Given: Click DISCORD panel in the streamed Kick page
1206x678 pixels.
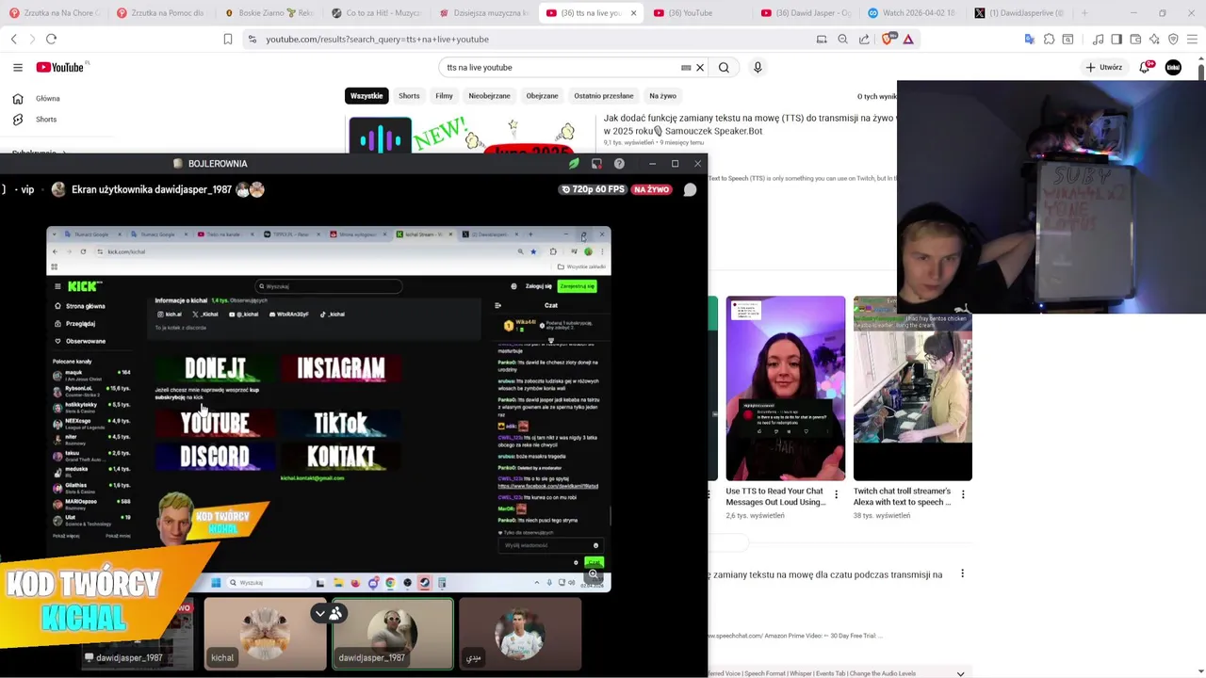Looking at the screenshot, I should click(x=215, y=457).
